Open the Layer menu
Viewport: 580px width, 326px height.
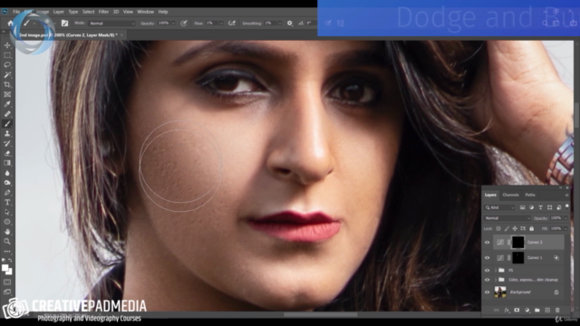tap(58, 12)
